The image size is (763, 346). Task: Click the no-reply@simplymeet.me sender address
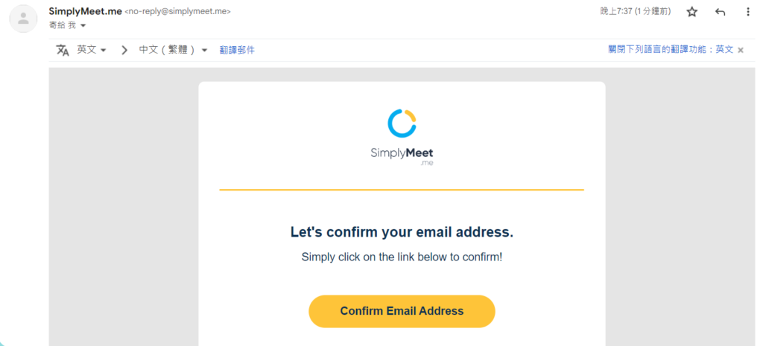(x=177, y=12)
